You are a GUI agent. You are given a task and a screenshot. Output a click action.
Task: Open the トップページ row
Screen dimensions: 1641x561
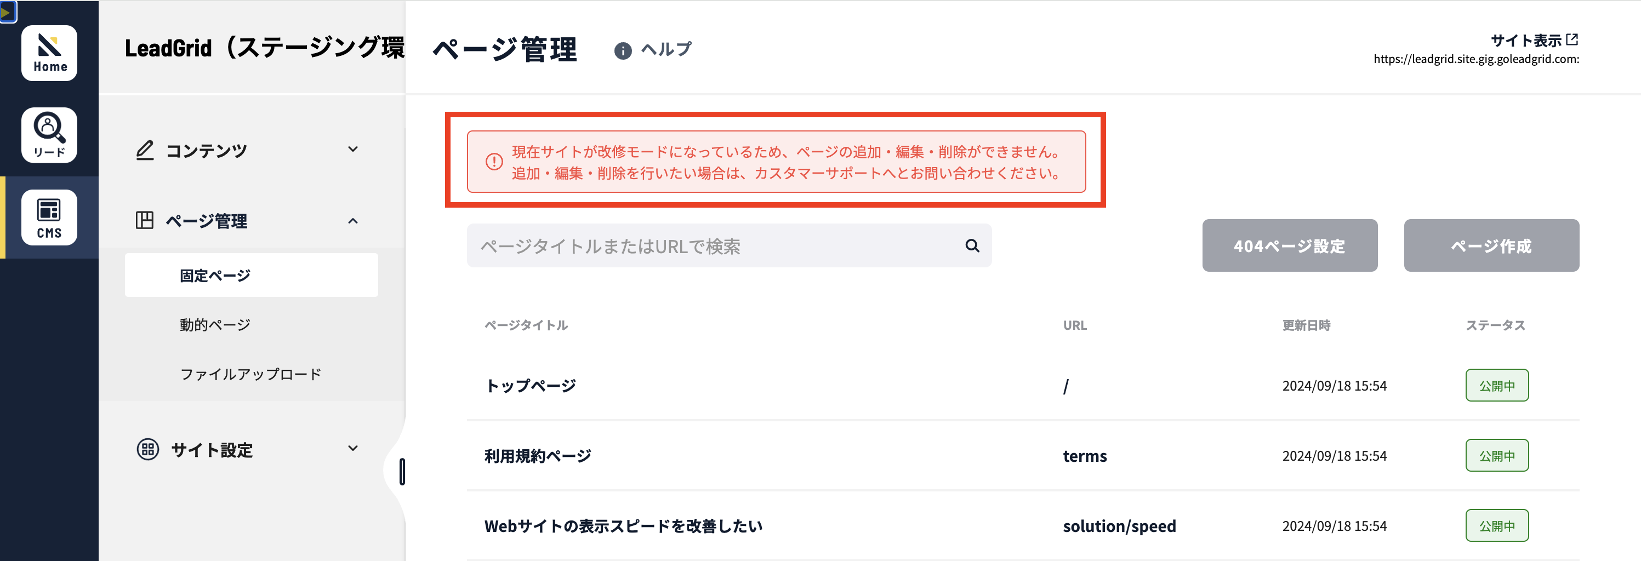pos(1023,386)
